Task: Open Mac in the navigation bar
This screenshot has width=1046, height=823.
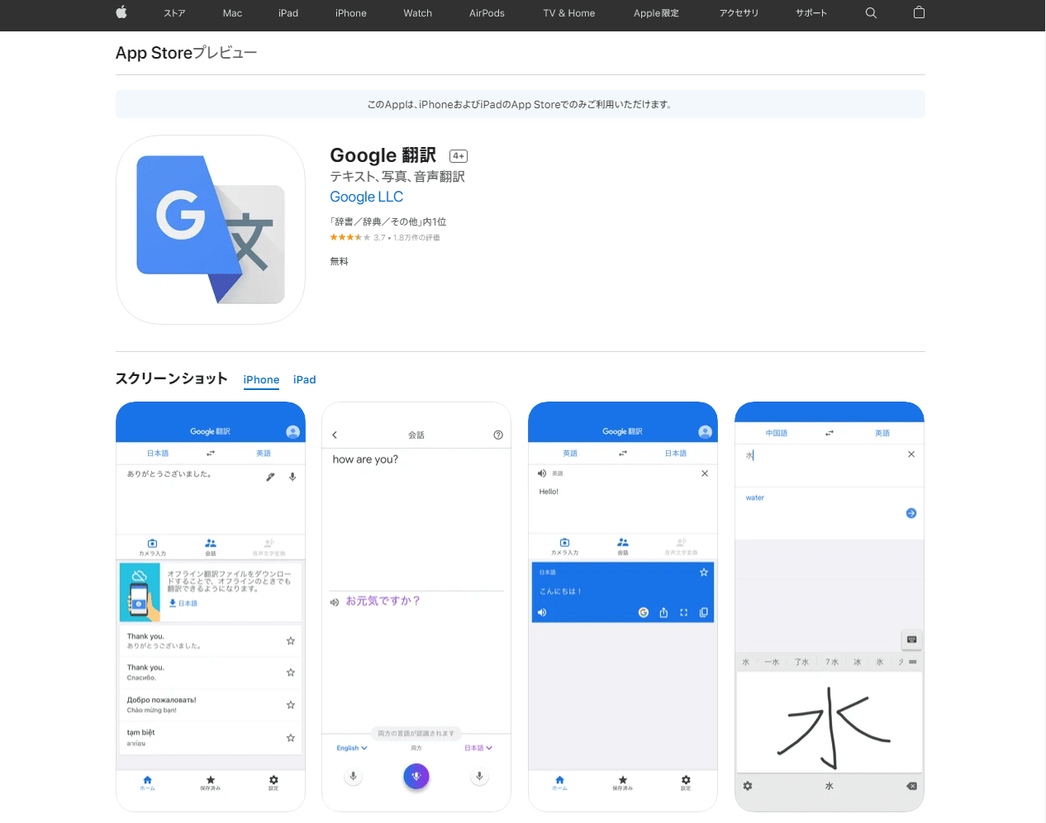Action: tap(232, 13)
